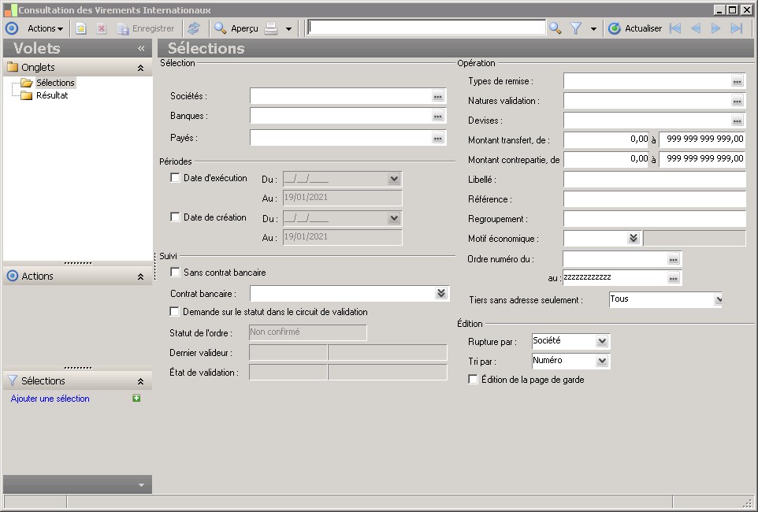The image size is (758, 512).
Task: Click the Ajouter une sélection link
Action: click(x=50, y=399)
